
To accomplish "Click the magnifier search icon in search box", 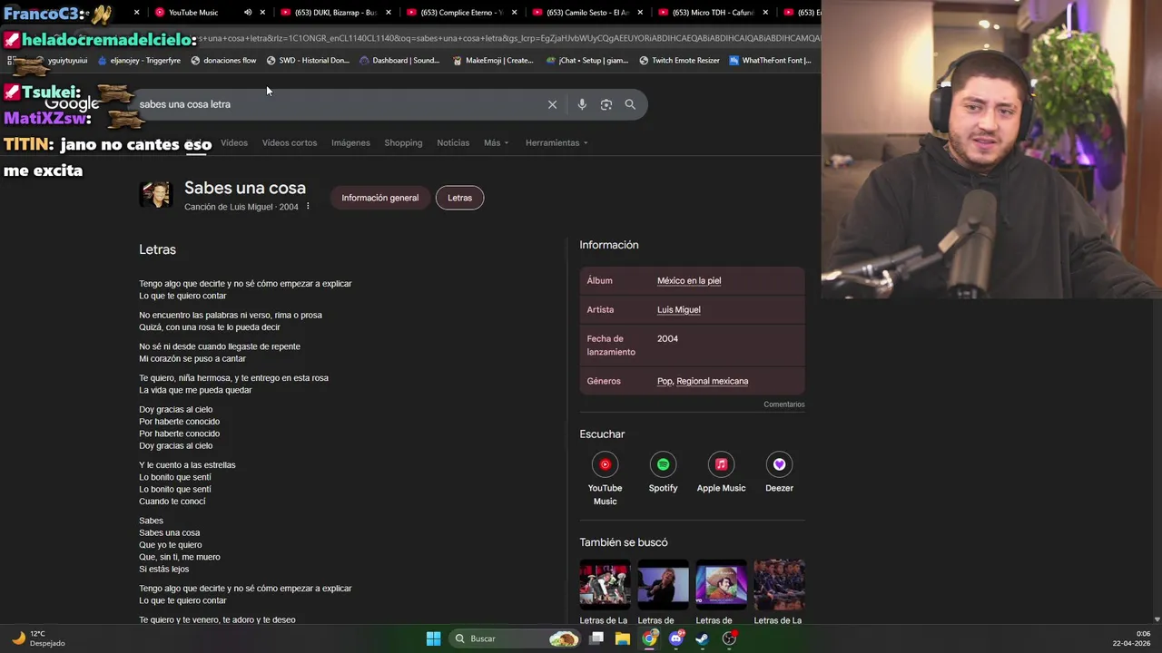I will [x=630, y=104].
